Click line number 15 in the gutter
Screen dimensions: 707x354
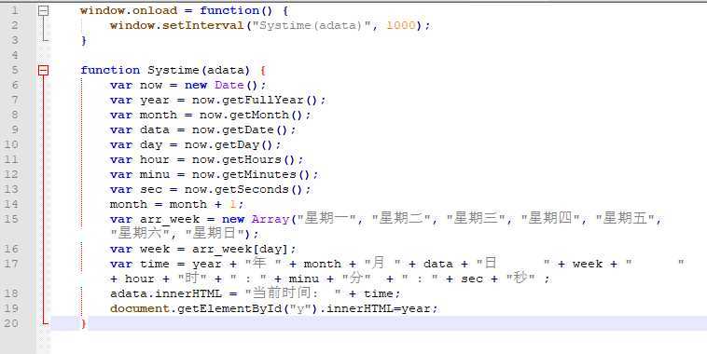click(x=11, y=219)
